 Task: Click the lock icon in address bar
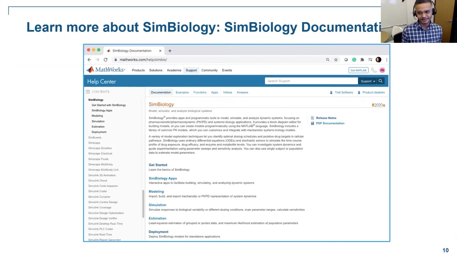(116, 60)
